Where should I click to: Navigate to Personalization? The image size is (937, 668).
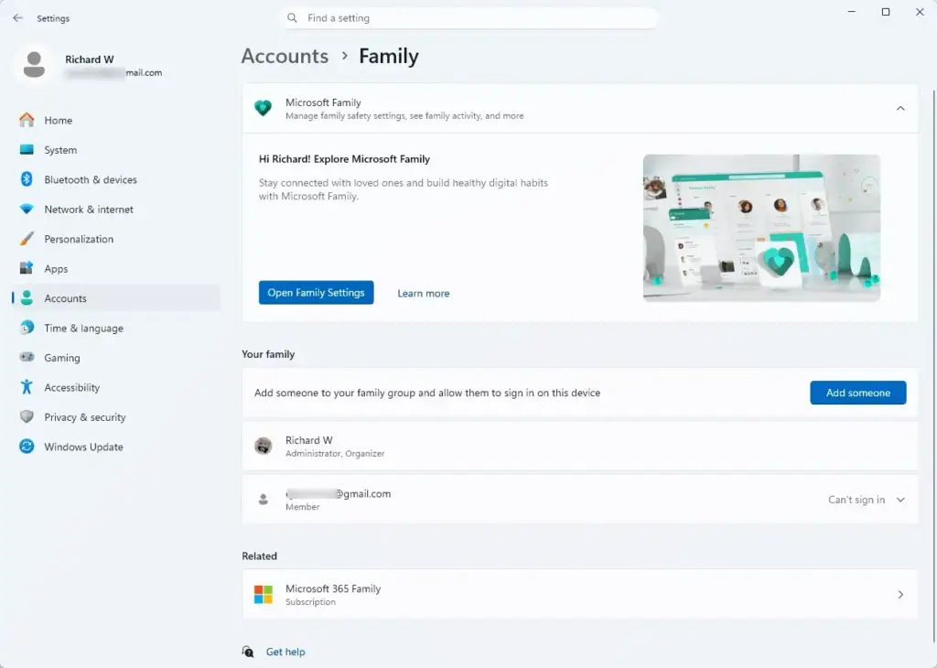116,239
